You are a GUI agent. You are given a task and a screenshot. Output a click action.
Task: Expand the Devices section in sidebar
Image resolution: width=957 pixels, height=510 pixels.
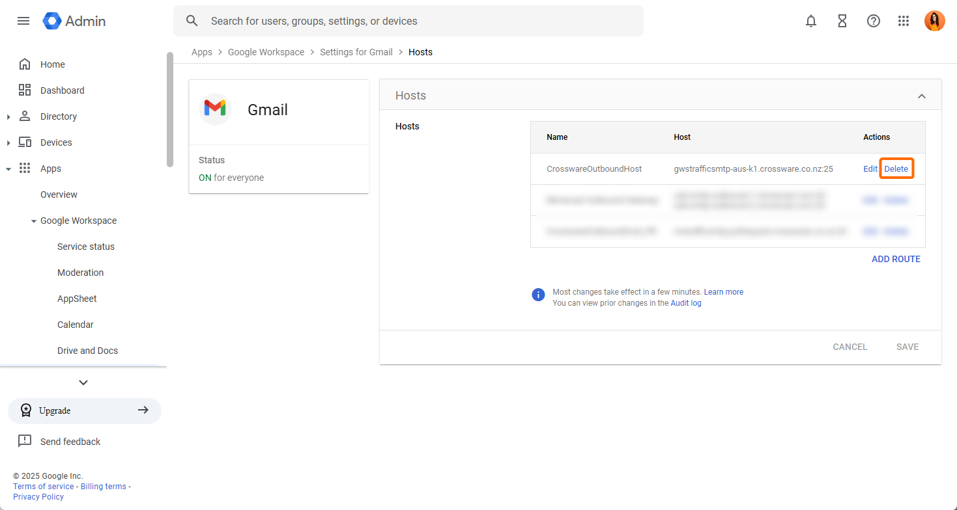[x=8, y=143]
